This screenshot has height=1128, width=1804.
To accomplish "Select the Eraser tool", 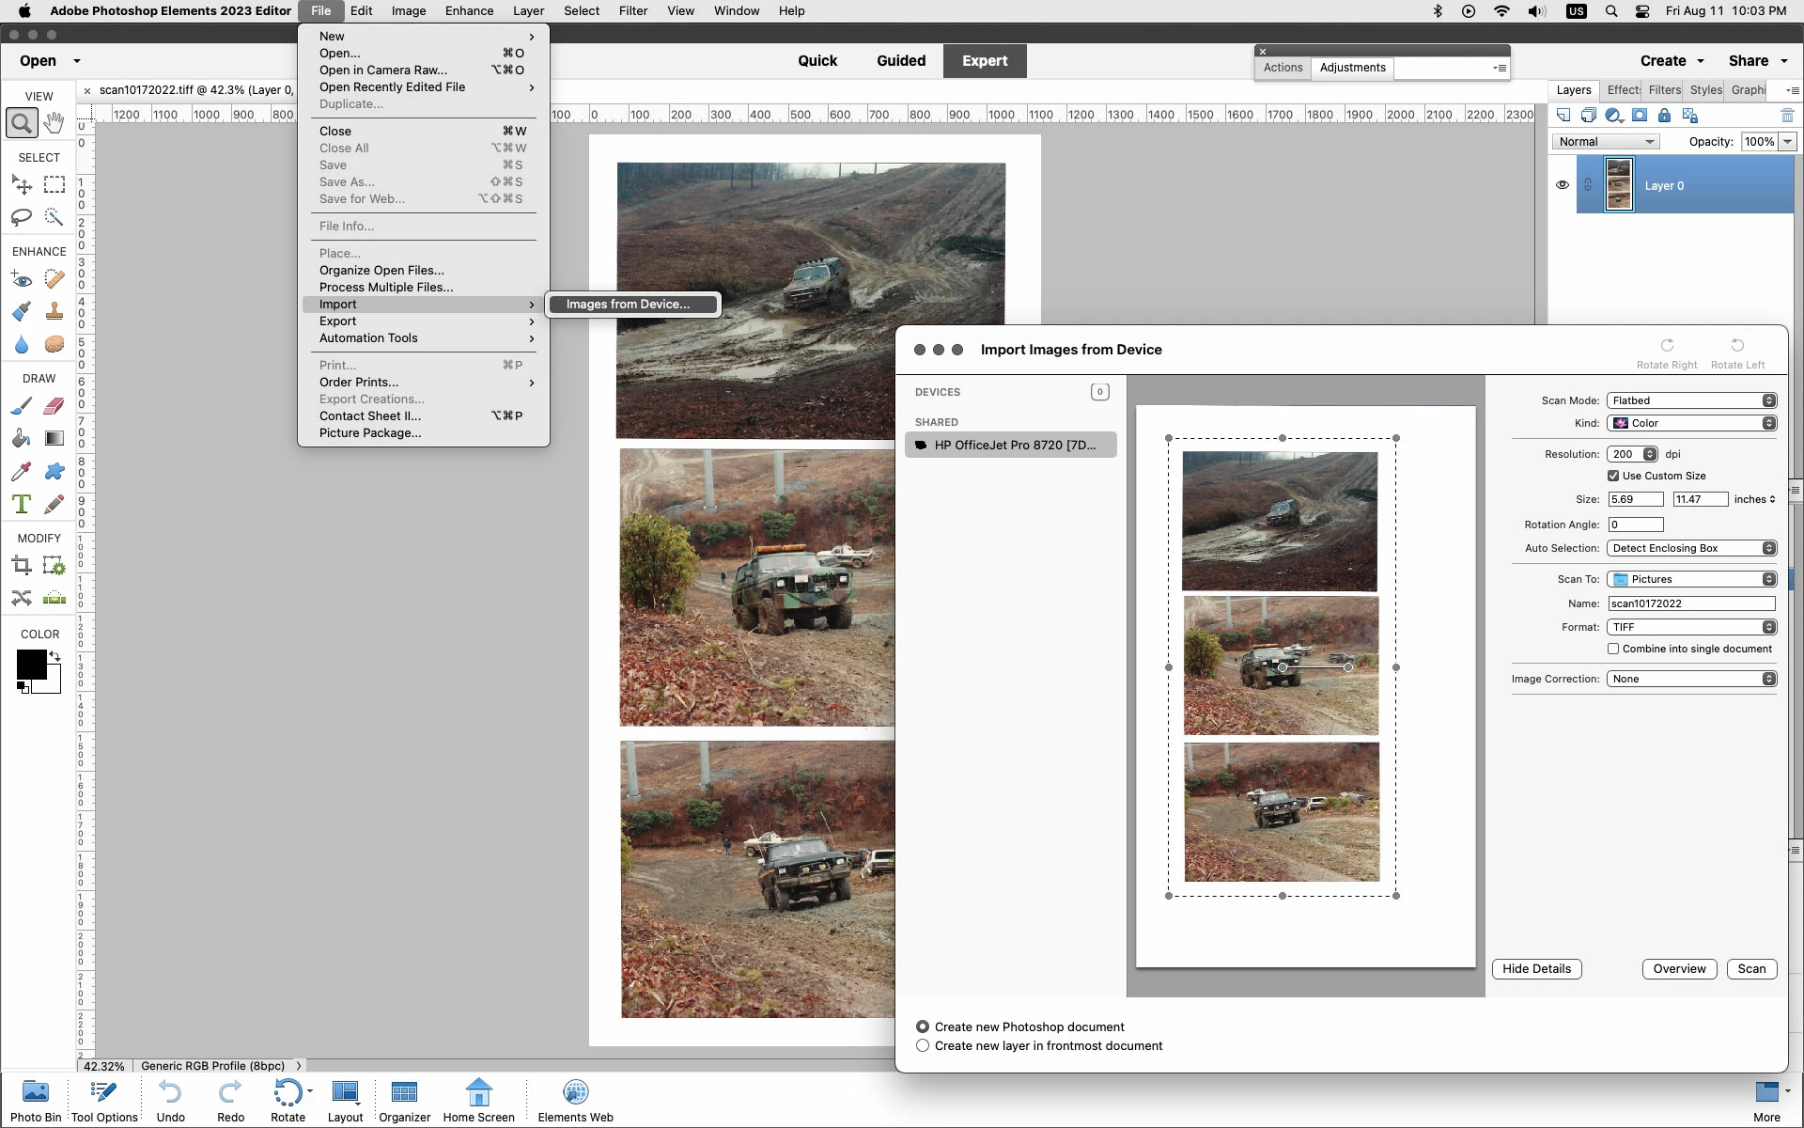I will coord(54,406).
